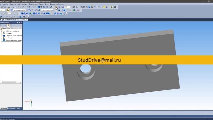Open the Редактор menu

(x=5, y=4)
